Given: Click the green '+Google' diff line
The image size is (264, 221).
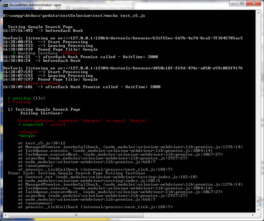Looking at the screenshot, I should click(27, 136).
